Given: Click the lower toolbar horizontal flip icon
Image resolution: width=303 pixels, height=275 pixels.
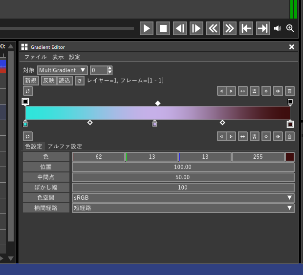Looking at the screenshot, I should pyautogui.click(x=243, y=137).
